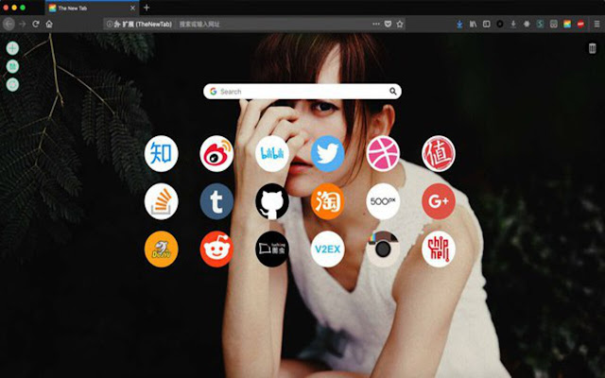Click the browser back button

pos(9,24)
